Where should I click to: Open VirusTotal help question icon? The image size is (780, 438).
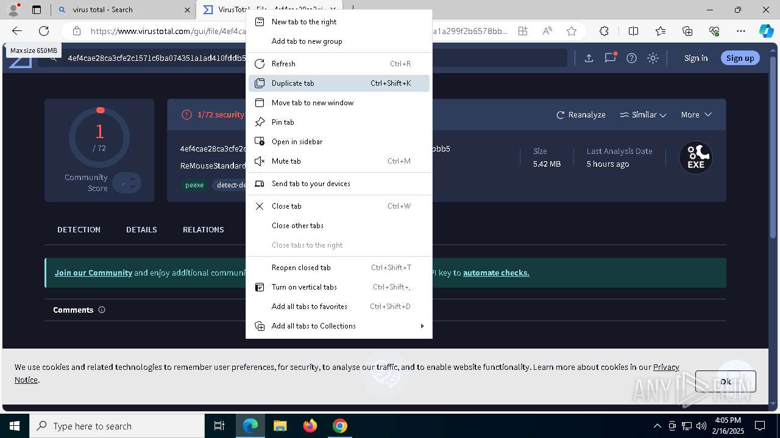[x=632, y=58]
